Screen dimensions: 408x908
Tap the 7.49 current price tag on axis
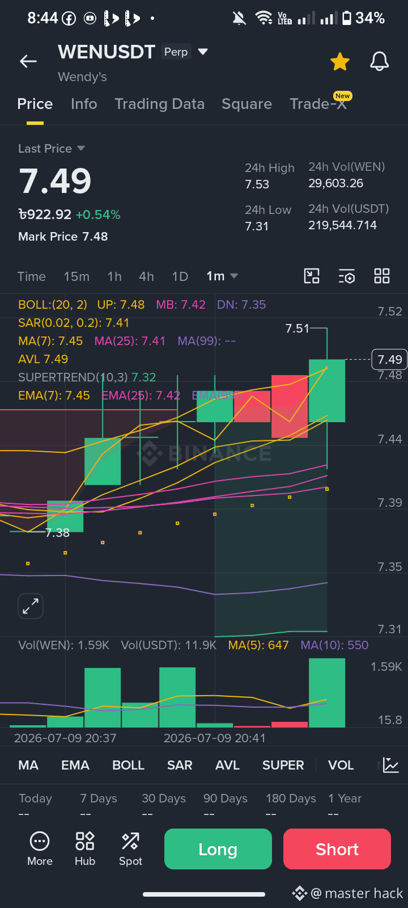(389, 359)
